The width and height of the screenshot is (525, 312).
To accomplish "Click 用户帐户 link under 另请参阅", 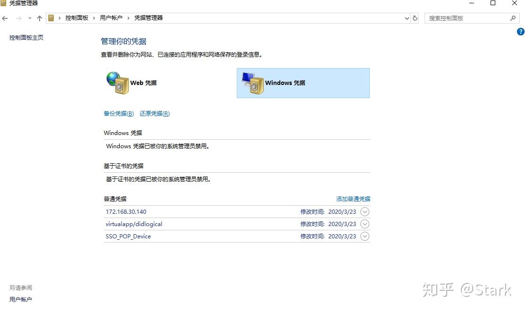I will 20,299.
